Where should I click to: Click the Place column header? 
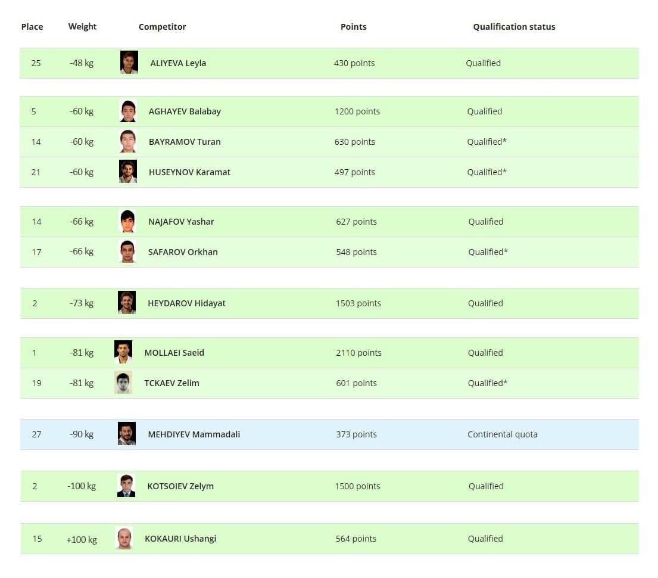(32, 27)
